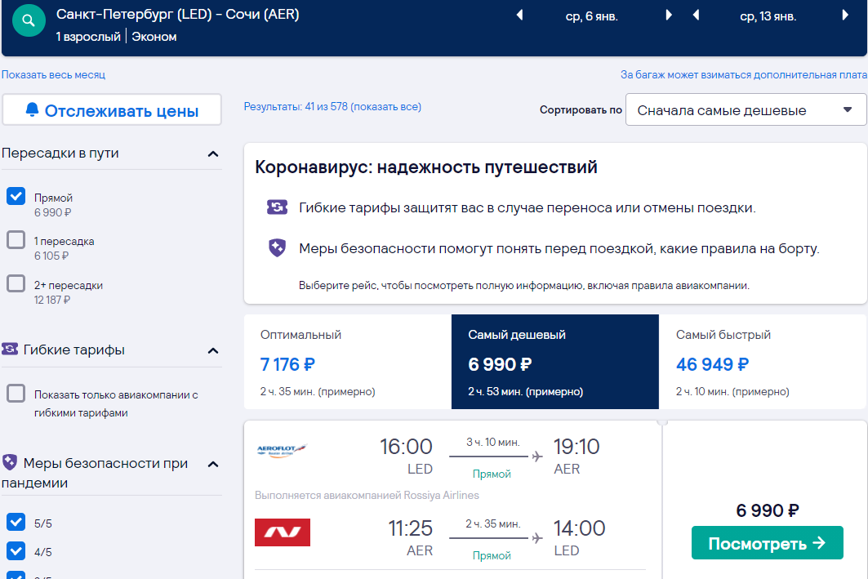The width and height of the screenshot is (868, 579).
Task: Uncheck the Прямой checkbox
Action: pyautogui.click(x=16, y=196)
